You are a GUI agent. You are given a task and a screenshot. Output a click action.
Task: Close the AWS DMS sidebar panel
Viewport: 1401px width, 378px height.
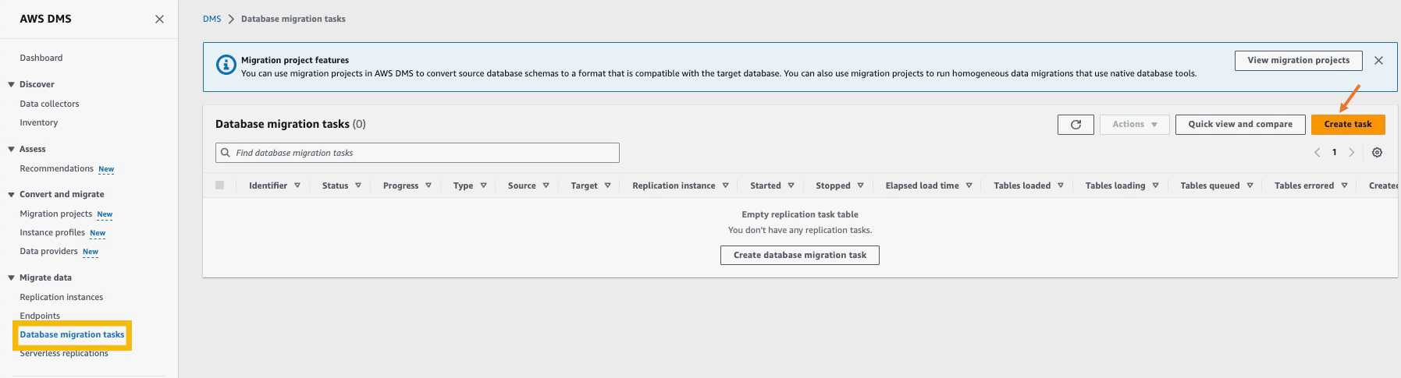click(159, 19)
